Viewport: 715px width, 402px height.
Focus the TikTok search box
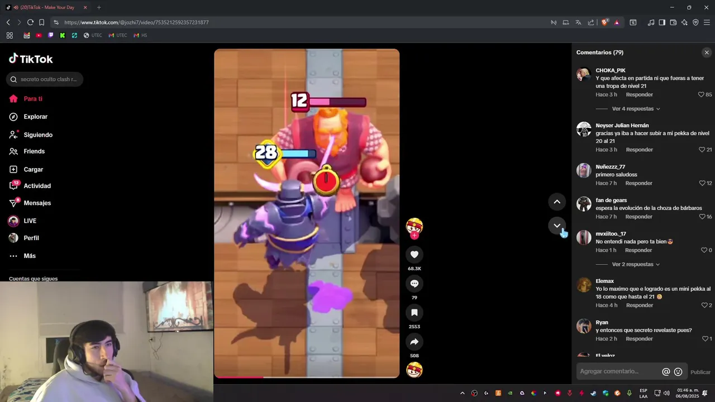[x=45, y=79]
